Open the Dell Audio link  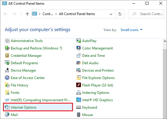pos(90,63)
